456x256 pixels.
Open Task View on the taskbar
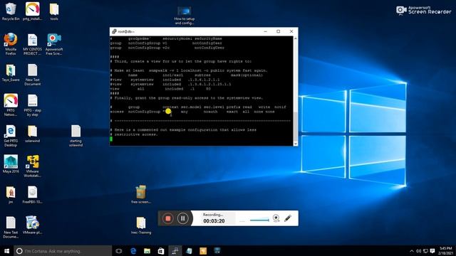click(119, 251)
